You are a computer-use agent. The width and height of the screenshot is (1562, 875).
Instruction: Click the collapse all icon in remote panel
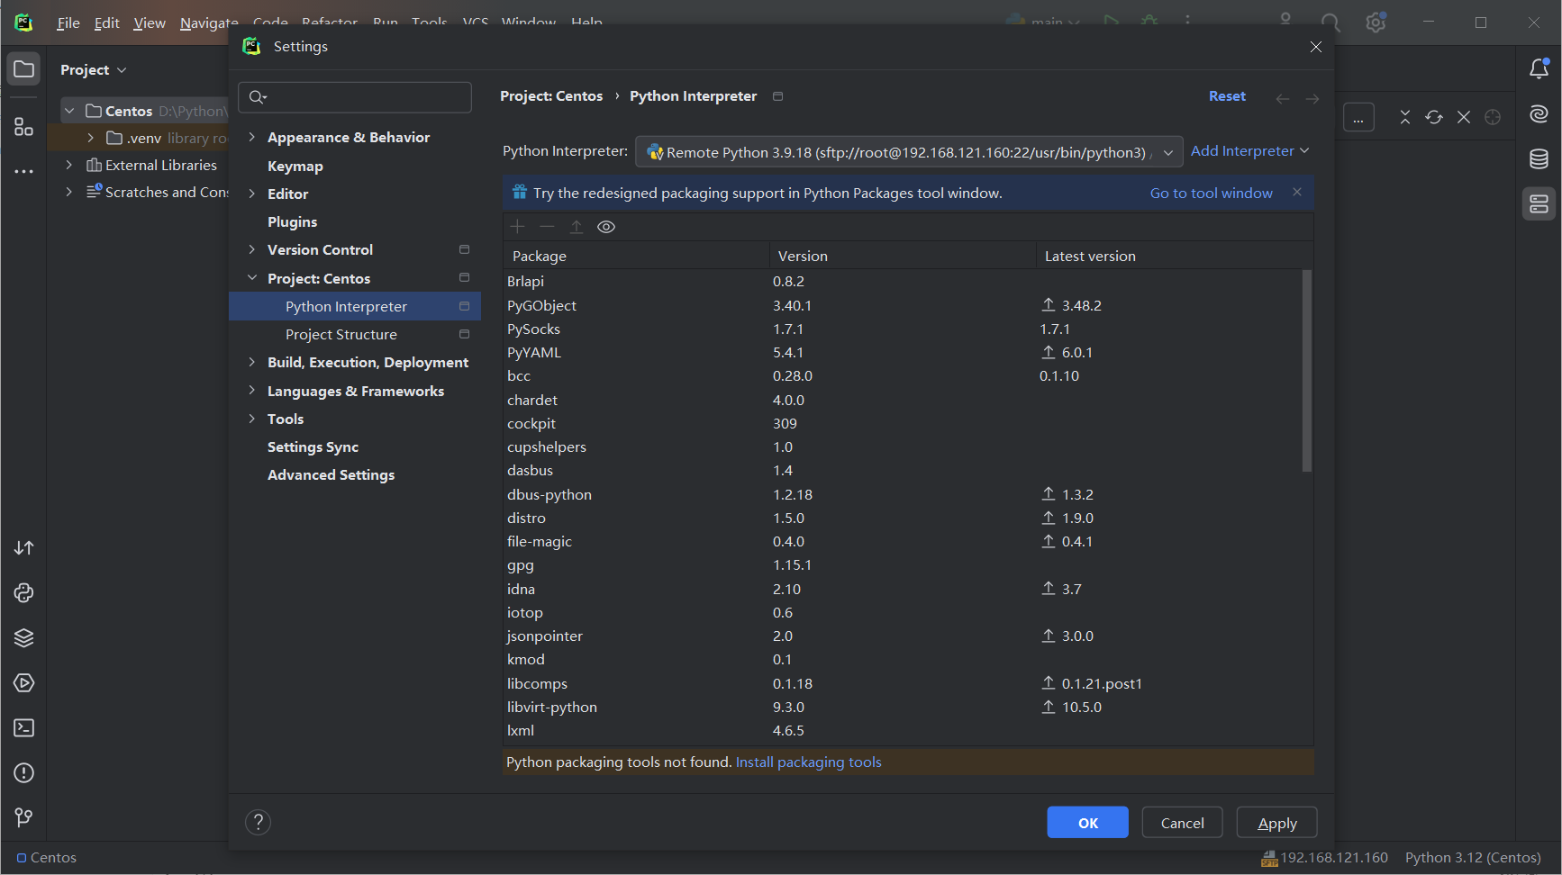point(1404,117)
